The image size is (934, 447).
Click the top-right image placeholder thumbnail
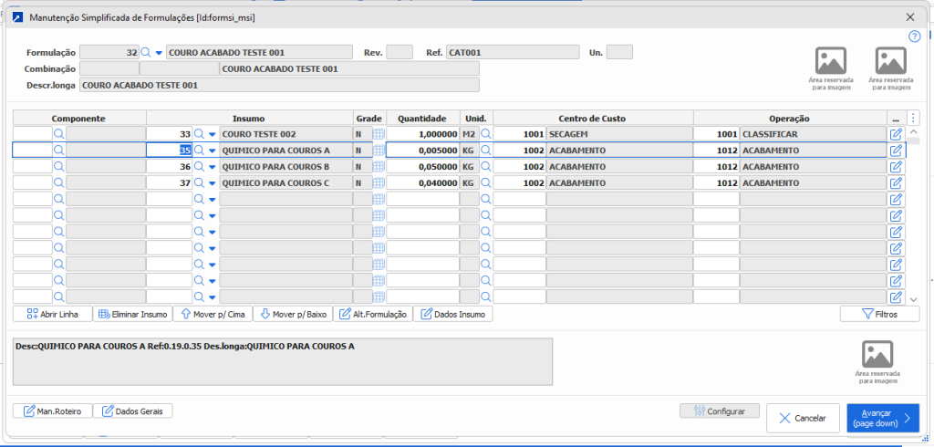click(891, 68)
